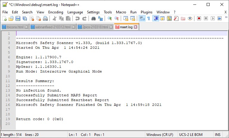229x138 pixels.
Task: Click the UCS-2 LE BOM encoding field
Action: 191,135
